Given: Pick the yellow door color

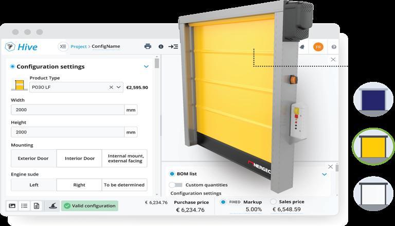Looking at the screenshot, I should click(x=373, y=147).
